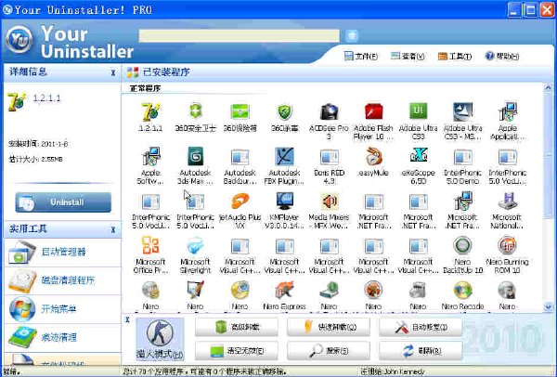
Task: Select the Autodesk Backburner icon
Action: coord(240,157)
